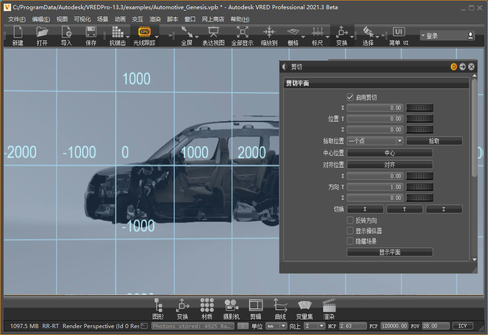Click the position X value slider
Viewport: 488px width, 335px height.
pyautogui.click(x=419, y=108)
